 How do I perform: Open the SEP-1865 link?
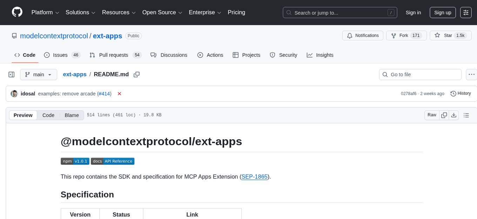(x=254, y=177)
